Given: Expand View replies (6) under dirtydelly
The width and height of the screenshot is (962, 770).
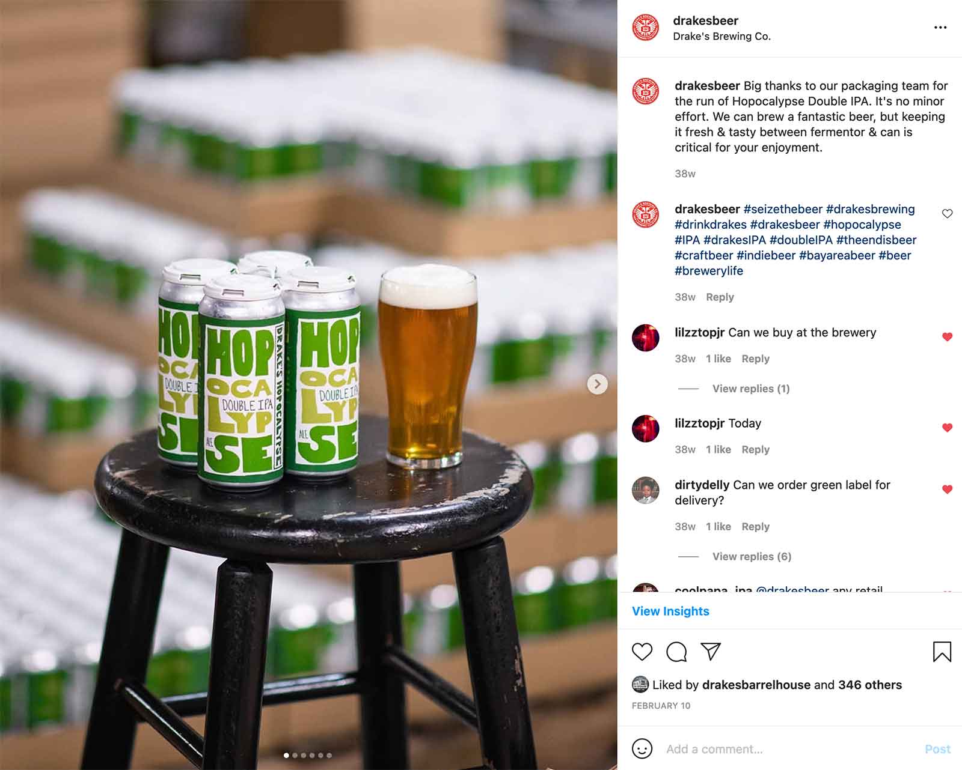Looking at the screenshot, I should tap(752, 556).
